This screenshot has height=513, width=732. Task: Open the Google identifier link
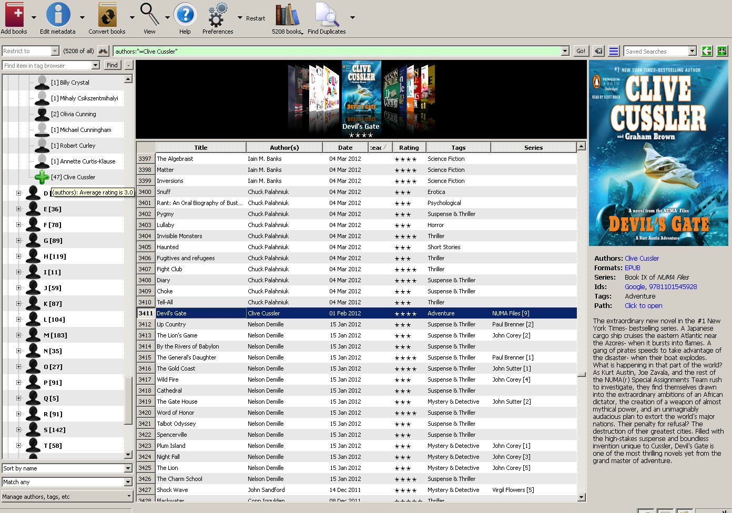(x=635, y=287)
